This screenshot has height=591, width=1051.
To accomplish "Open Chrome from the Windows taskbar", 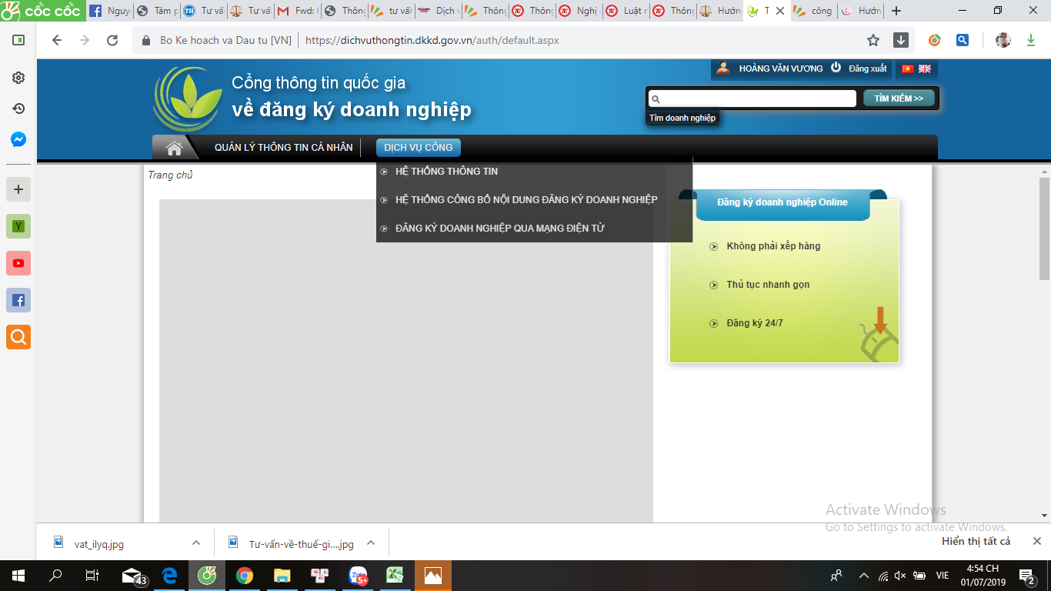I will [245, 575].
